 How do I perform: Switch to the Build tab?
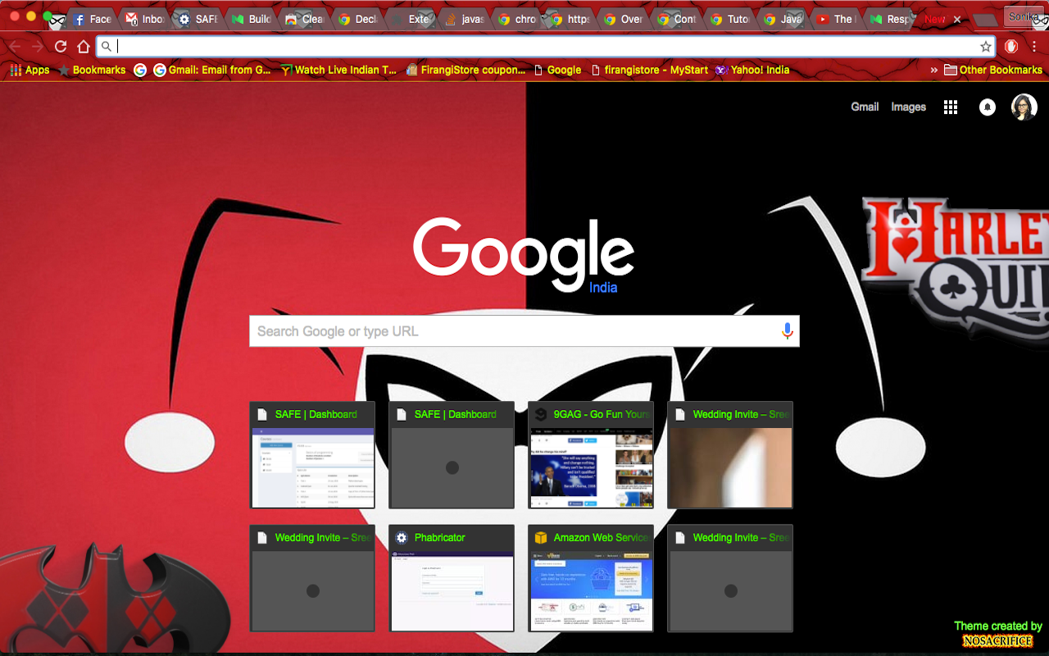pos(251,19)
